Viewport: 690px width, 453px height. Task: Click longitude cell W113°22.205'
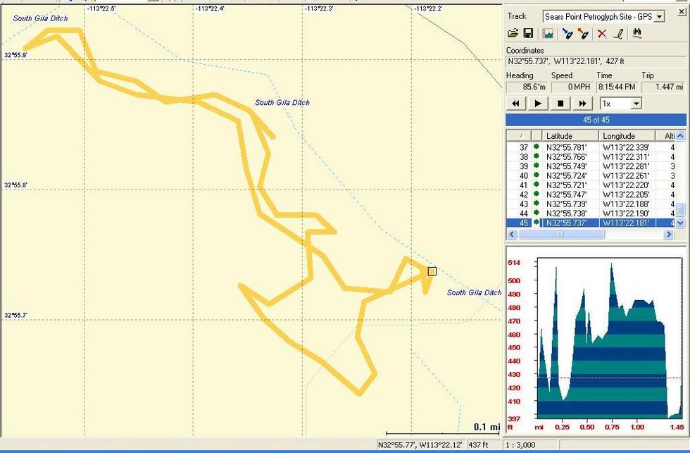626,194
